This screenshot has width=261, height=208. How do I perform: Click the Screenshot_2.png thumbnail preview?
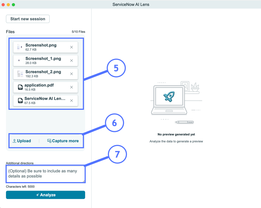(x=20, y=74)
